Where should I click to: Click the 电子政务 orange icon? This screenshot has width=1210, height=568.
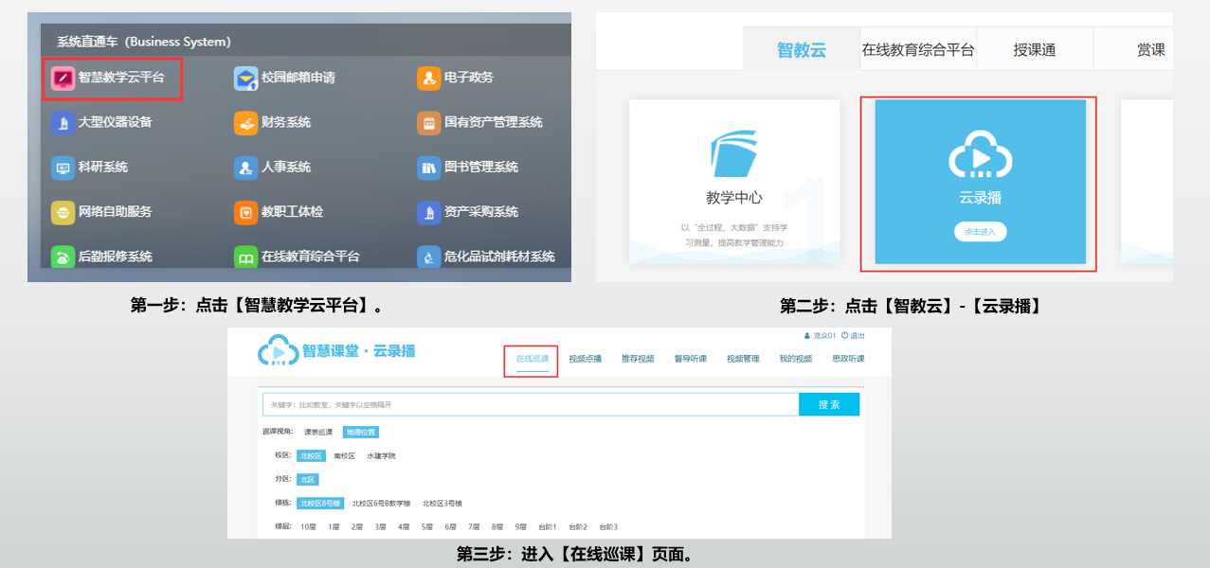(x=429, y=78)
